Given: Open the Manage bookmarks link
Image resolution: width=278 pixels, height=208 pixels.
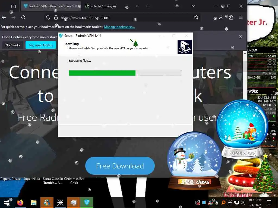Looking at the screenshot, I should point(119,27).
